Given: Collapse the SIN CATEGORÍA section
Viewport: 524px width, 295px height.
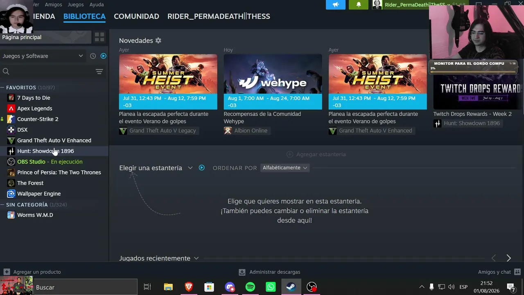Looking at the screenshot, I should click(x=2, y=205).
